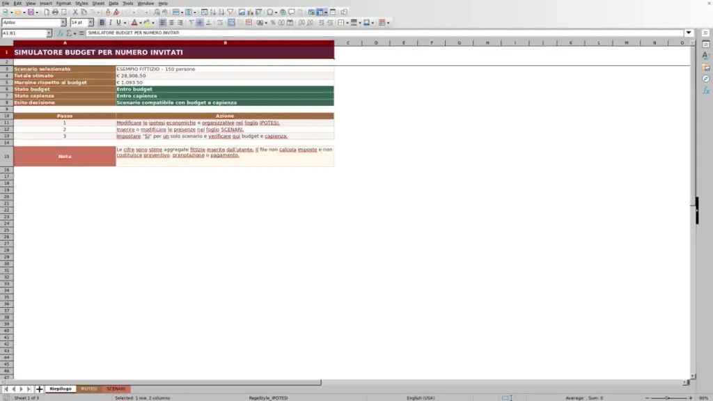
Task: Open the AutoFilter funnel tool
Action: click(230, 13)
